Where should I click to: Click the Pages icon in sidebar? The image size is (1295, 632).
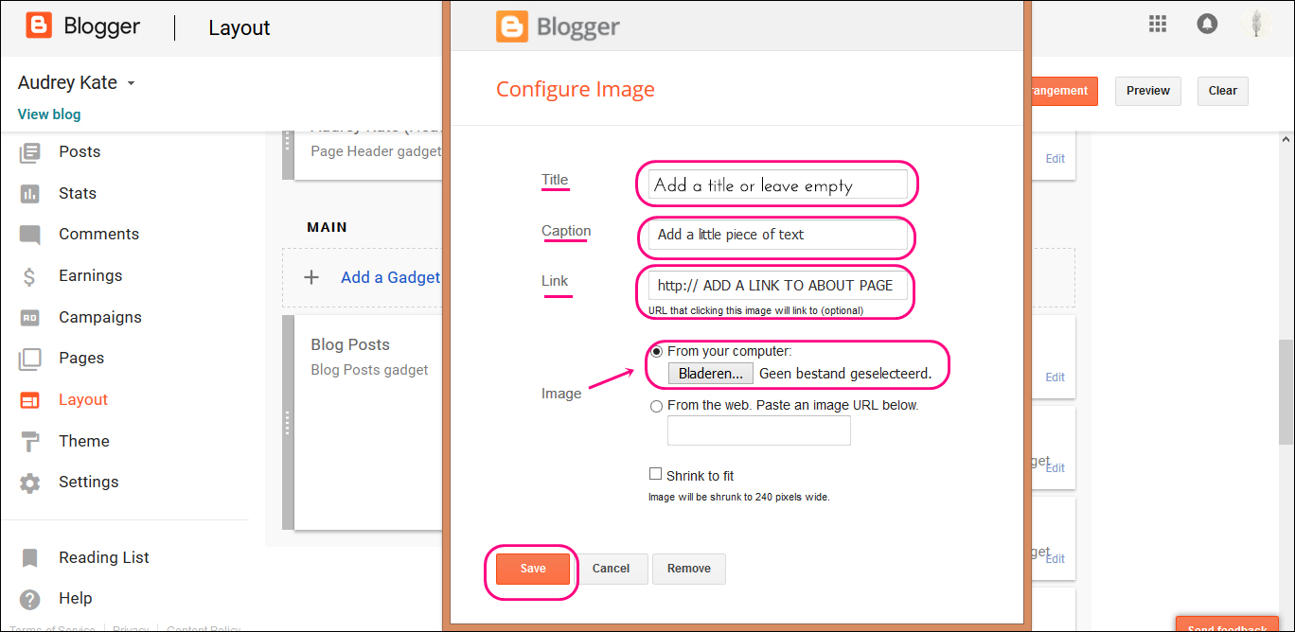(30, 359)
